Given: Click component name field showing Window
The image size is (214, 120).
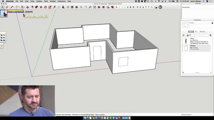Looking at the screenshot, I should point(200,23).
